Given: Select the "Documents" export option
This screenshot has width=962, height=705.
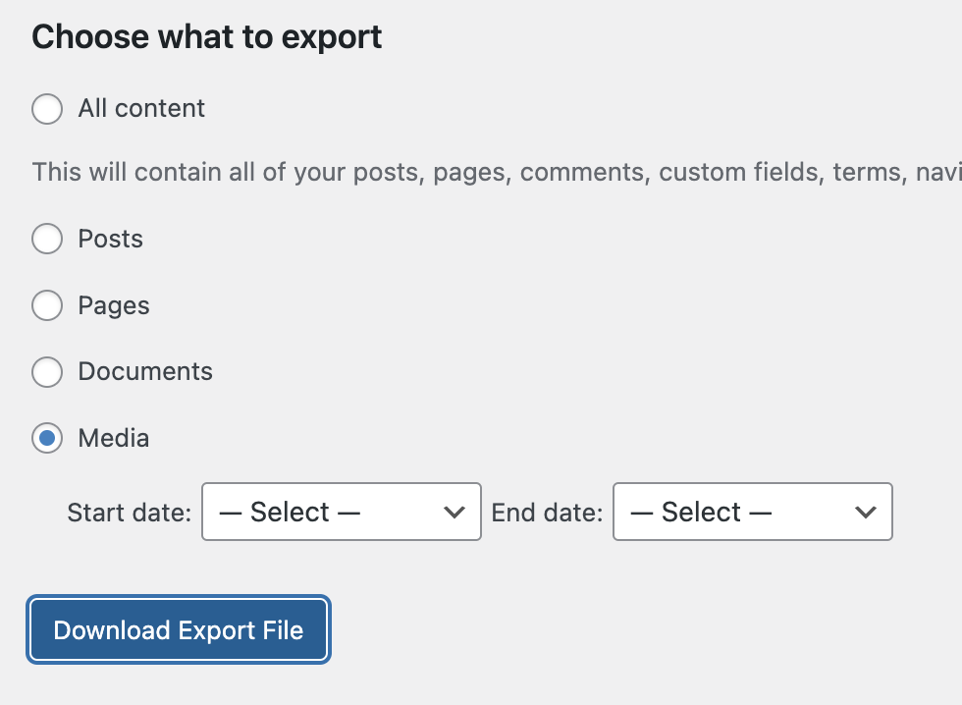Looking at the screenshot, I should tap(47, 372).
